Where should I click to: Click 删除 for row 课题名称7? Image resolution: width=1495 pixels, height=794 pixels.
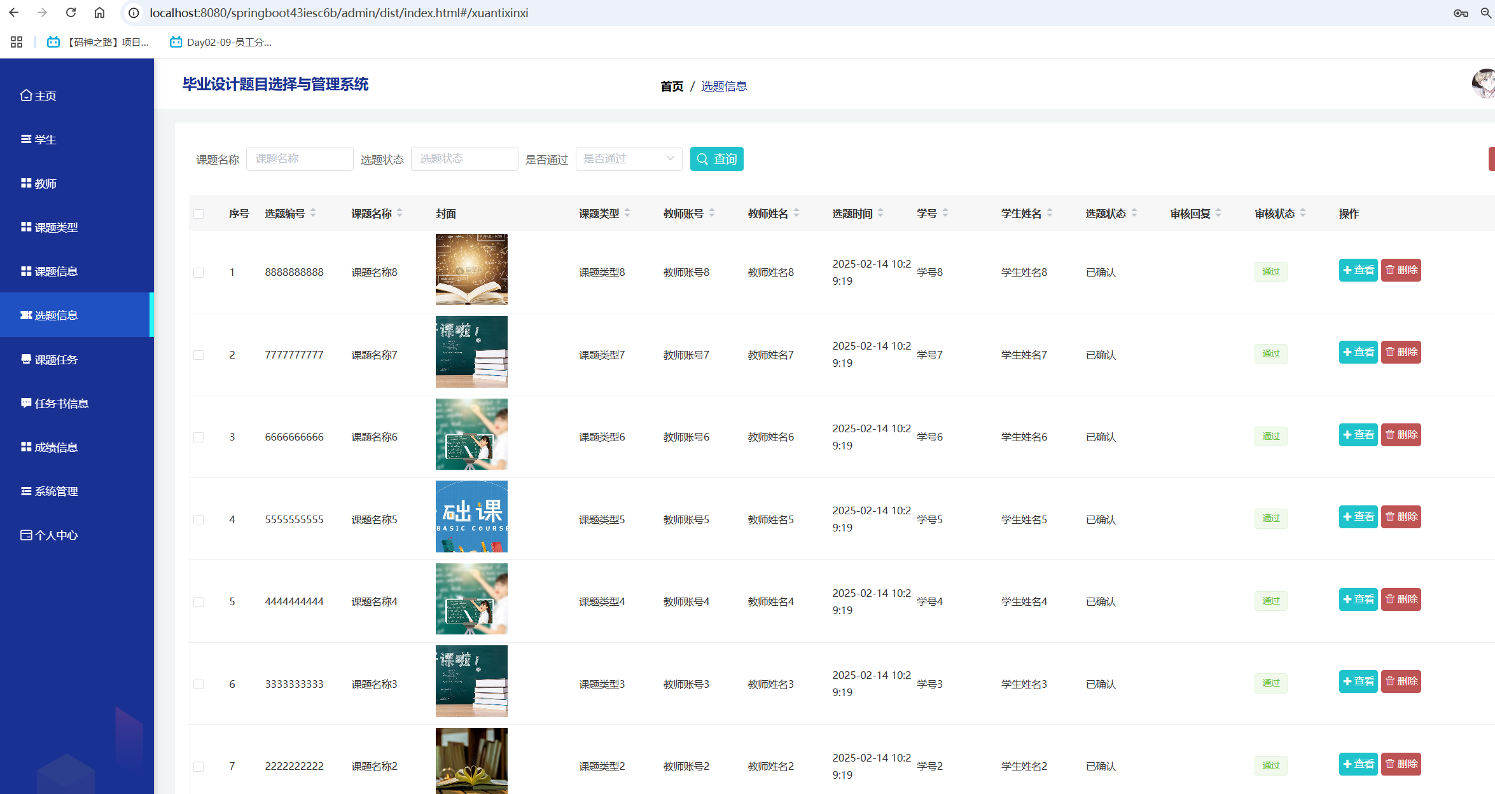(1401, 352)
